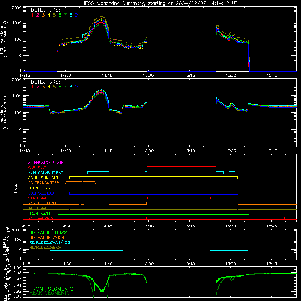Click 14:15 tick label under flags plot
Viewport: 301px width, 301px height.
tap(25, 226)
